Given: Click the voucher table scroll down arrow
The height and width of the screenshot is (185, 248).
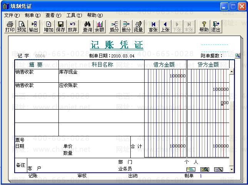Looking at the screenshot, I should (231, 169).
